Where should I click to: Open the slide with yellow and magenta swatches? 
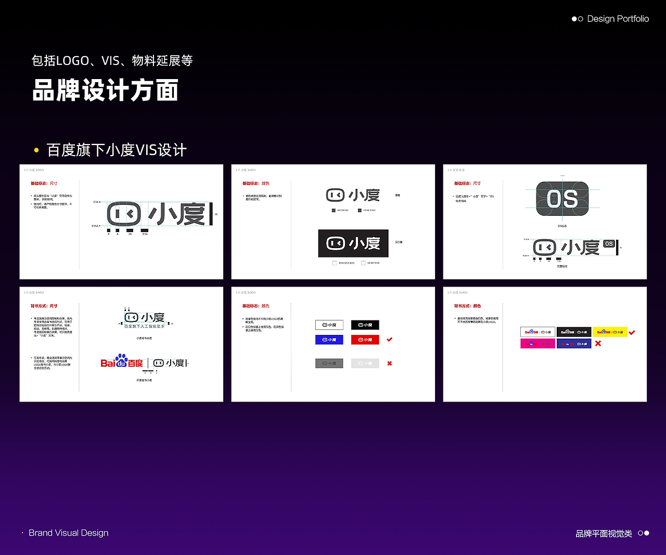pyautogui.click(x=545, y=344)
